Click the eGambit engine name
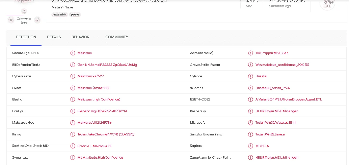This screenshot has height=165, width=349. tap(197, 88)
